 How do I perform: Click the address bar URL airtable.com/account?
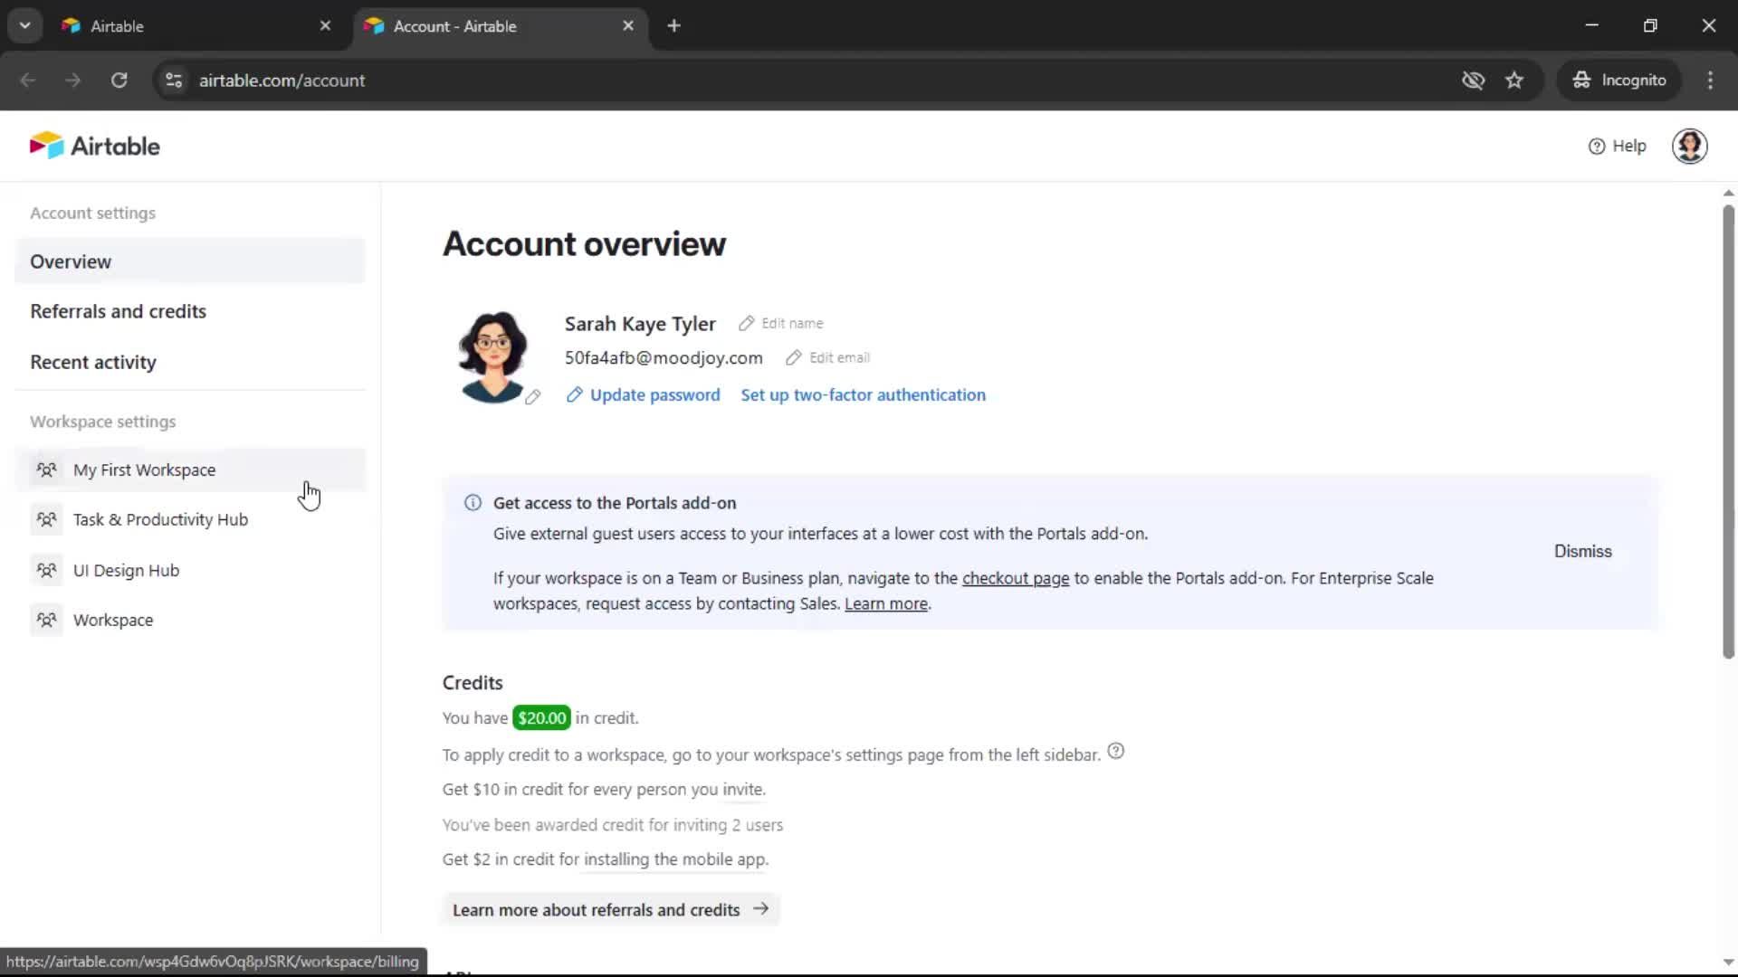282,80
